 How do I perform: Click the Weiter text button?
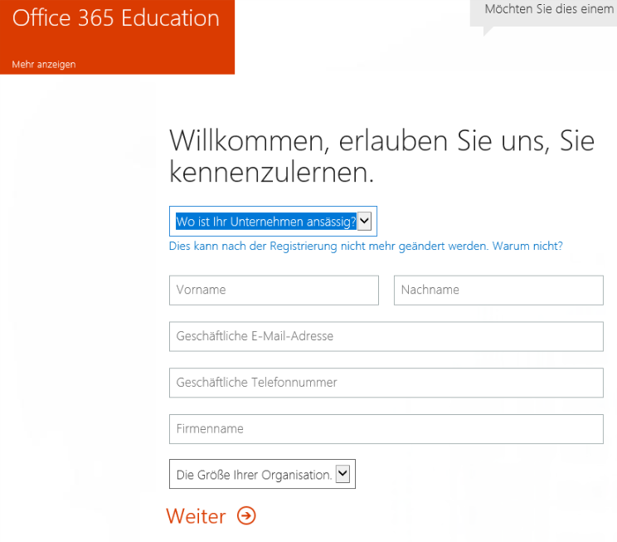(196, 516)
